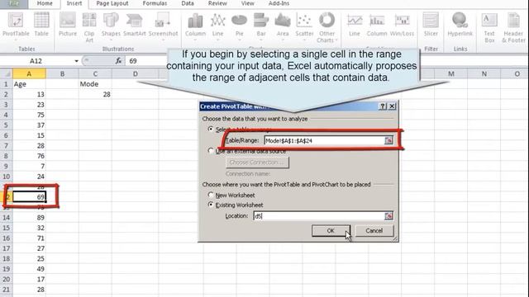Screen dimensions: 529x297
Task: Select the Mode header cell
Action: [x=95, y=84]
